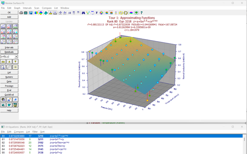Click the Data button
This screenshot has height=154, width=247.
click(9, 81)
